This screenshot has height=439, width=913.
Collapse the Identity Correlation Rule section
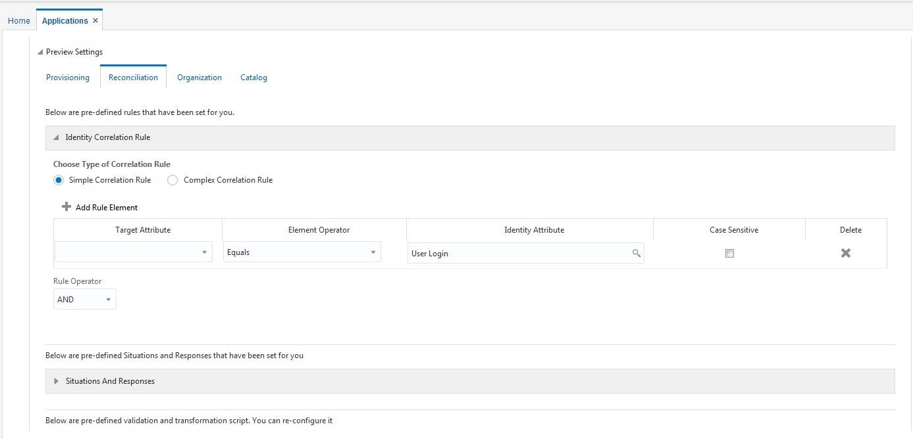click(55, 137)
